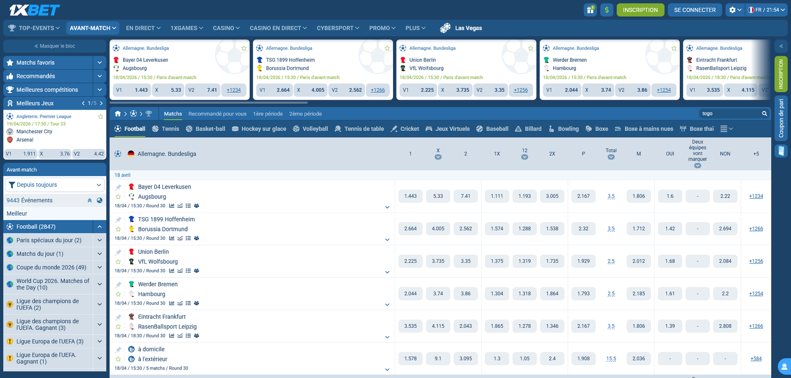The width and height of the screenshot is (791, 378).
Task: Click the green dollar payment icon
Action: (607, 10)
